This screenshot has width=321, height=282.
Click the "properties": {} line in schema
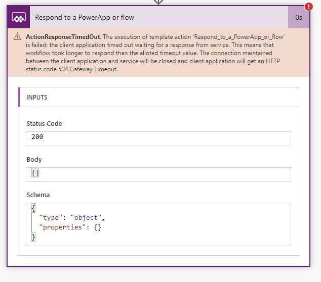pos(70,227)
